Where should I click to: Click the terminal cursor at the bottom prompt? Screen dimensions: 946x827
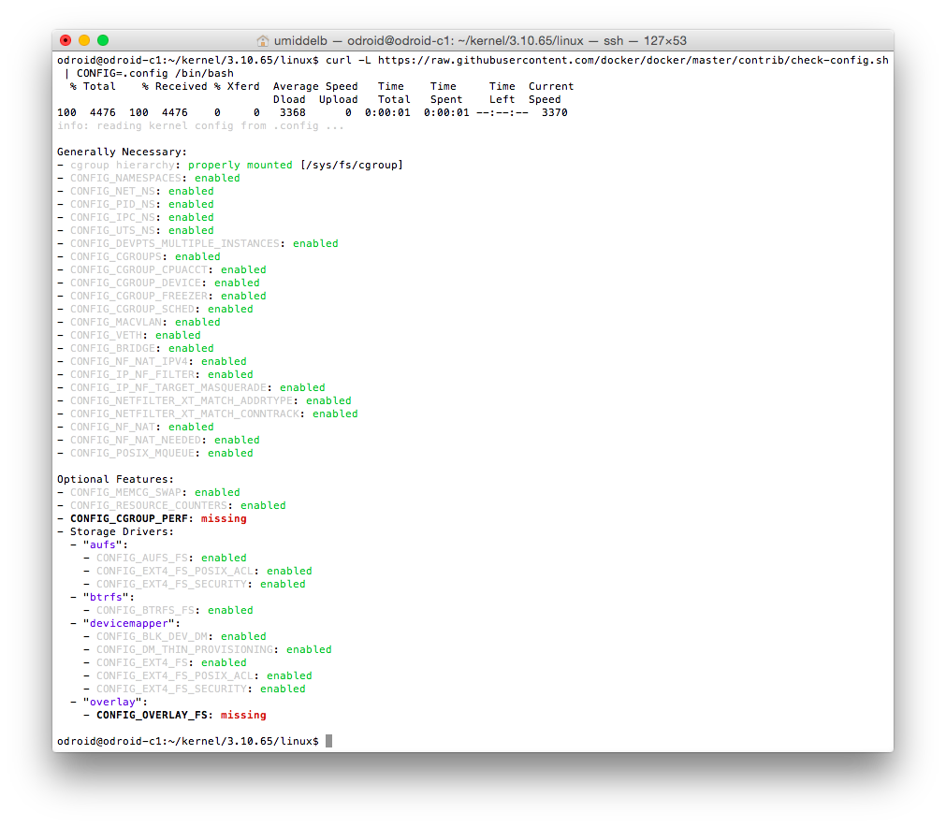click(328, 741)
